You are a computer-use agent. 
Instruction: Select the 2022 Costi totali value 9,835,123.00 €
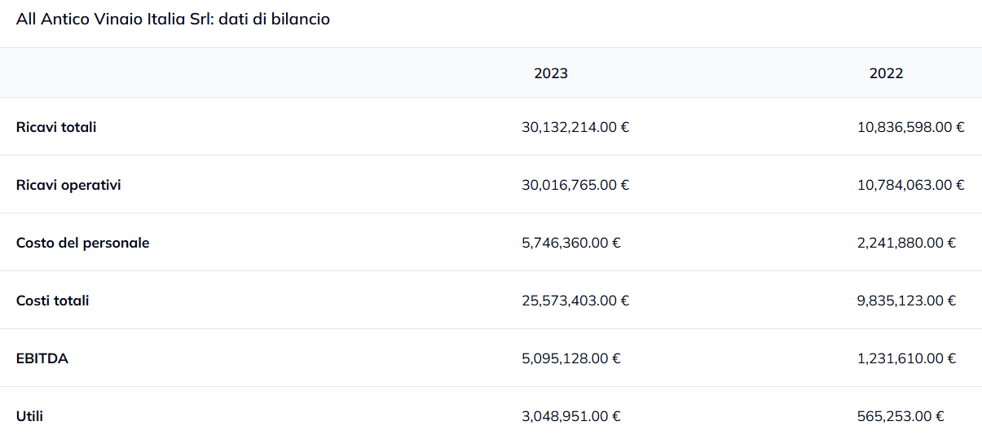[906, 301]
